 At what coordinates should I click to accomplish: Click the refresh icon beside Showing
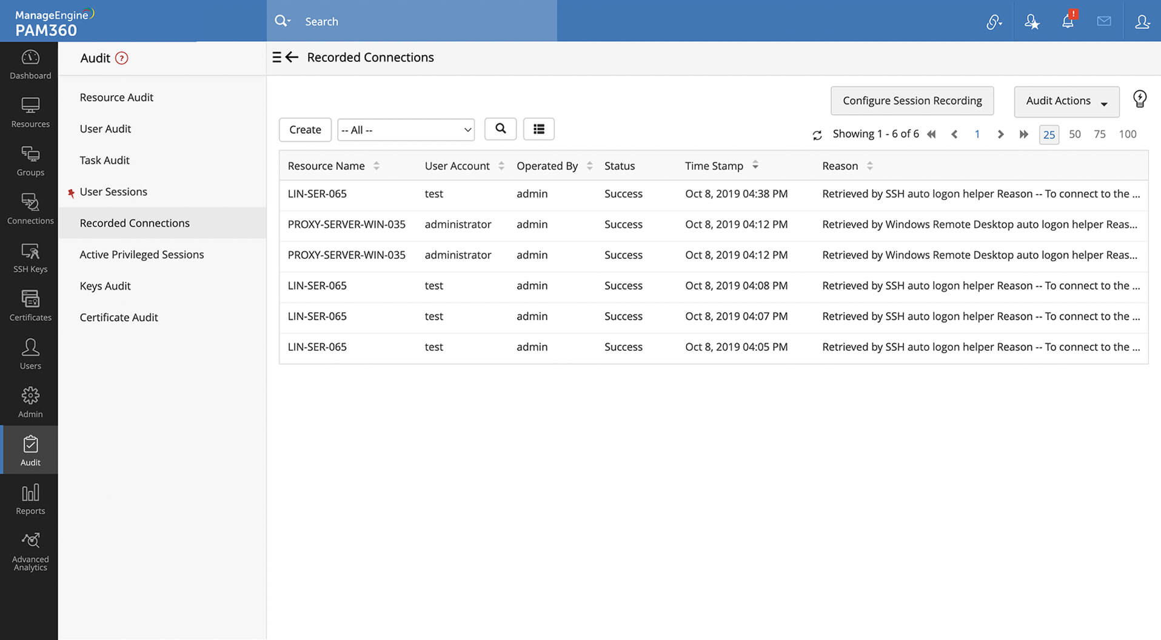tap(817, 135)
